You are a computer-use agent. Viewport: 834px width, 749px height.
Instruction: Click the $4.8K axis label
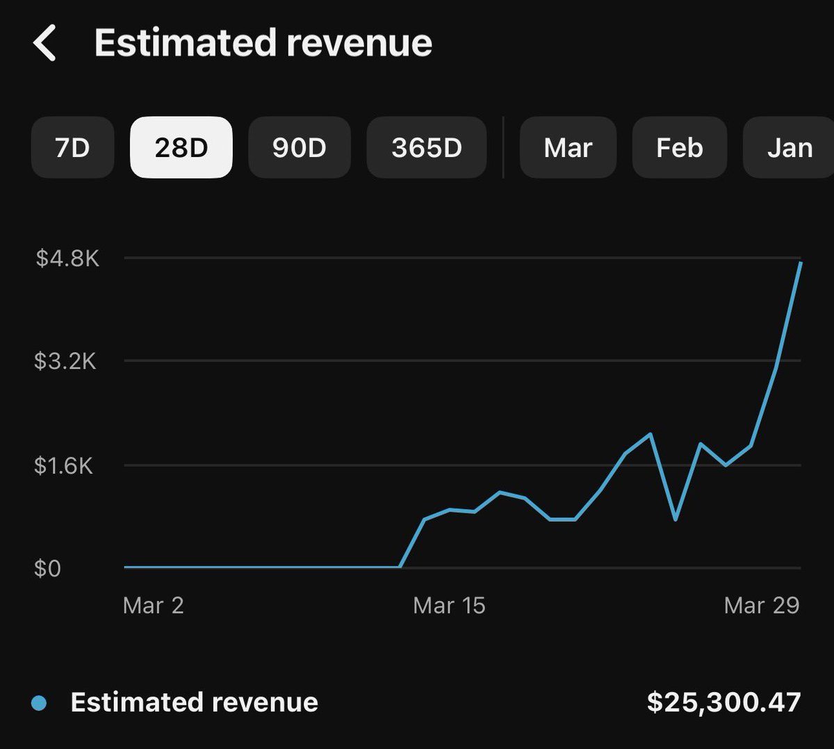[67, 258]
